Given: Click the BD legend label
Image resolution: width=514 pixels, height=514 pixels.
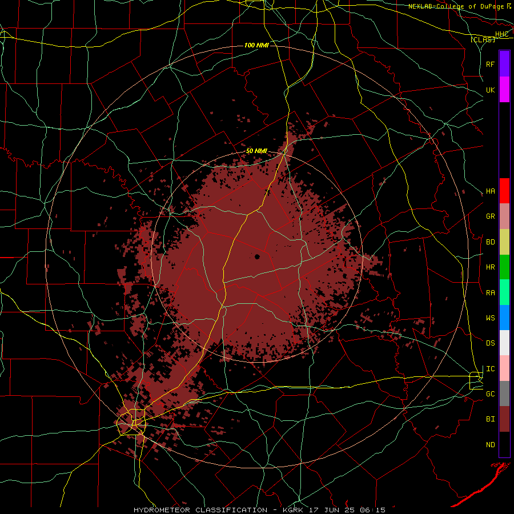Looking at the screenshot, I should pos(490,242).
